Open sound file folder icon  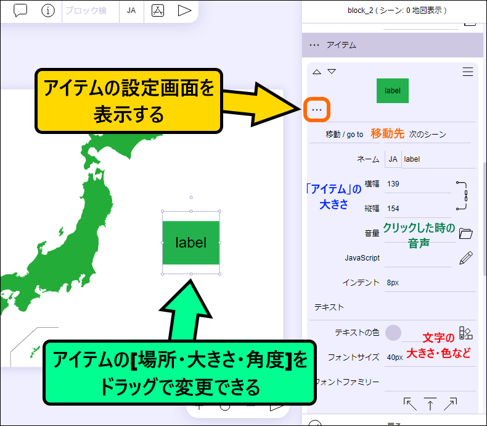click(x=466, y=233)
